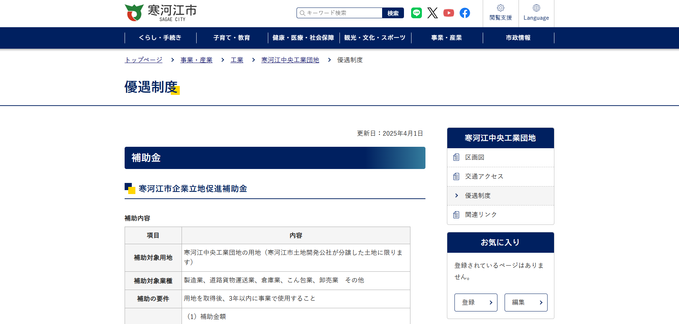Screen dimensions: 679x324
Task: Open 閲覧支援 gear icon
Action: click(501, 8)
